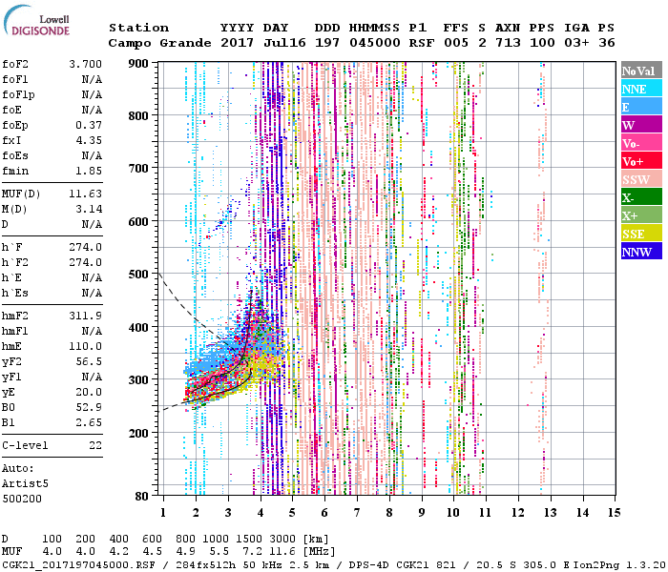Select the date 2017 Jul16 in header
This screenshot has height=572, width=668.
point(255,43)
